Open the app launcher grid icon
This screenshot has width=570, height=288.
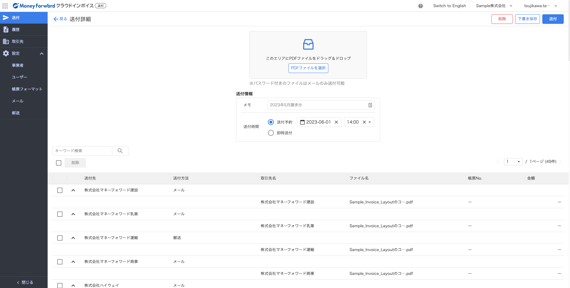[x=5, y=6]
